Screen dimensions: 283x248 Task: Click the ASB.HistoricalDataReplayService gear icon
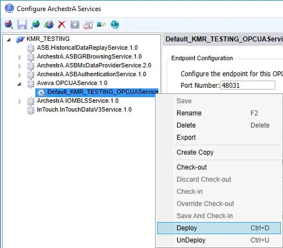[x=30, y=48]
